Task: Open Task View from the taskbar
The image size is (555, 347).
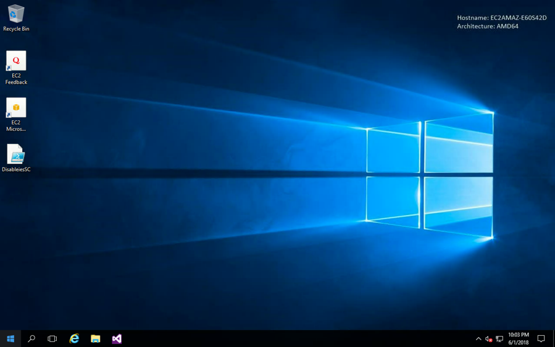Action: click(x=52, y=339)
